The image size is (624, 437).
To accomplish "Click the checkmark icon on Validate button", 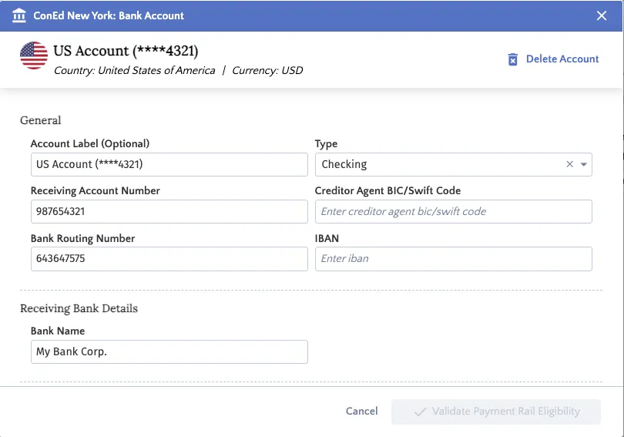I will tap(420, 412).
